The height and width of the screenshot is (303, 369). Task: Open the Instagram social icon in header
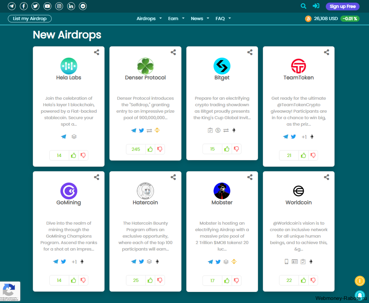click(x=59, y=6)
